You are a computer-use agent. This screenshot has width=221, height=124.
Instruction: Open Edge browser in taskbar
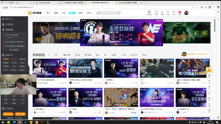coord(14,122)
